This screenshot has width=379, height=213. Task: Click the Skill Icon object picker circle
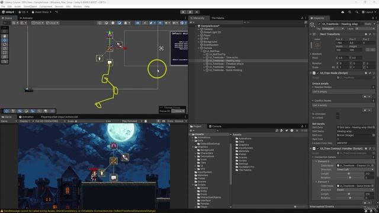pos(374,135)
